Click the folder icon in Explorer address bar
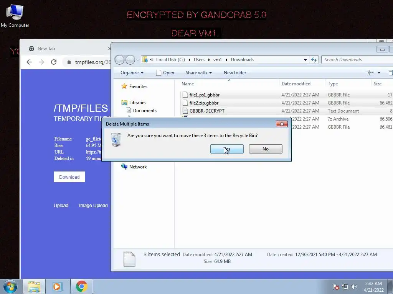This screenshot has width=393, height=294. click(145, 59)
